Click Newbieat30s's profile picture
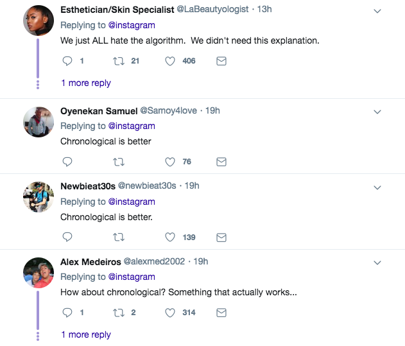 click(x=38, y=196)
